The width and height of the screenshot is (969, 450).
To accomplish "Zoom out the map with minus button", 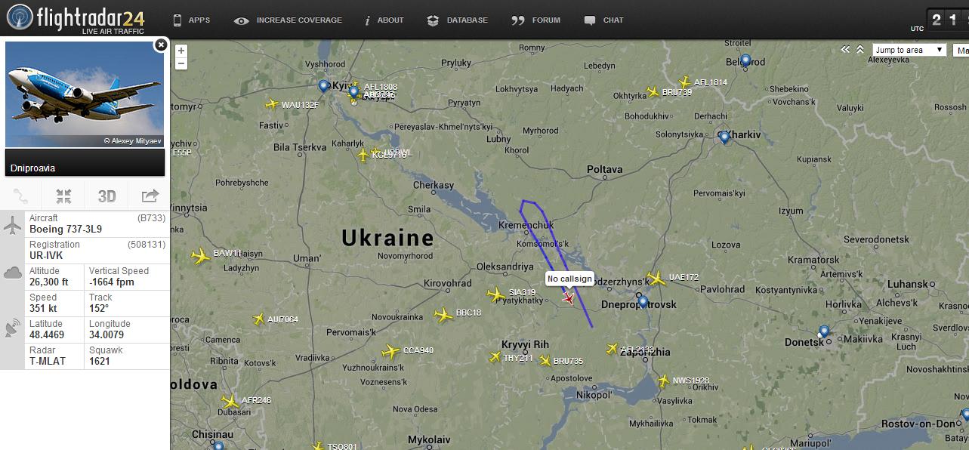I will pyautogui.click(x=181, y=63).
